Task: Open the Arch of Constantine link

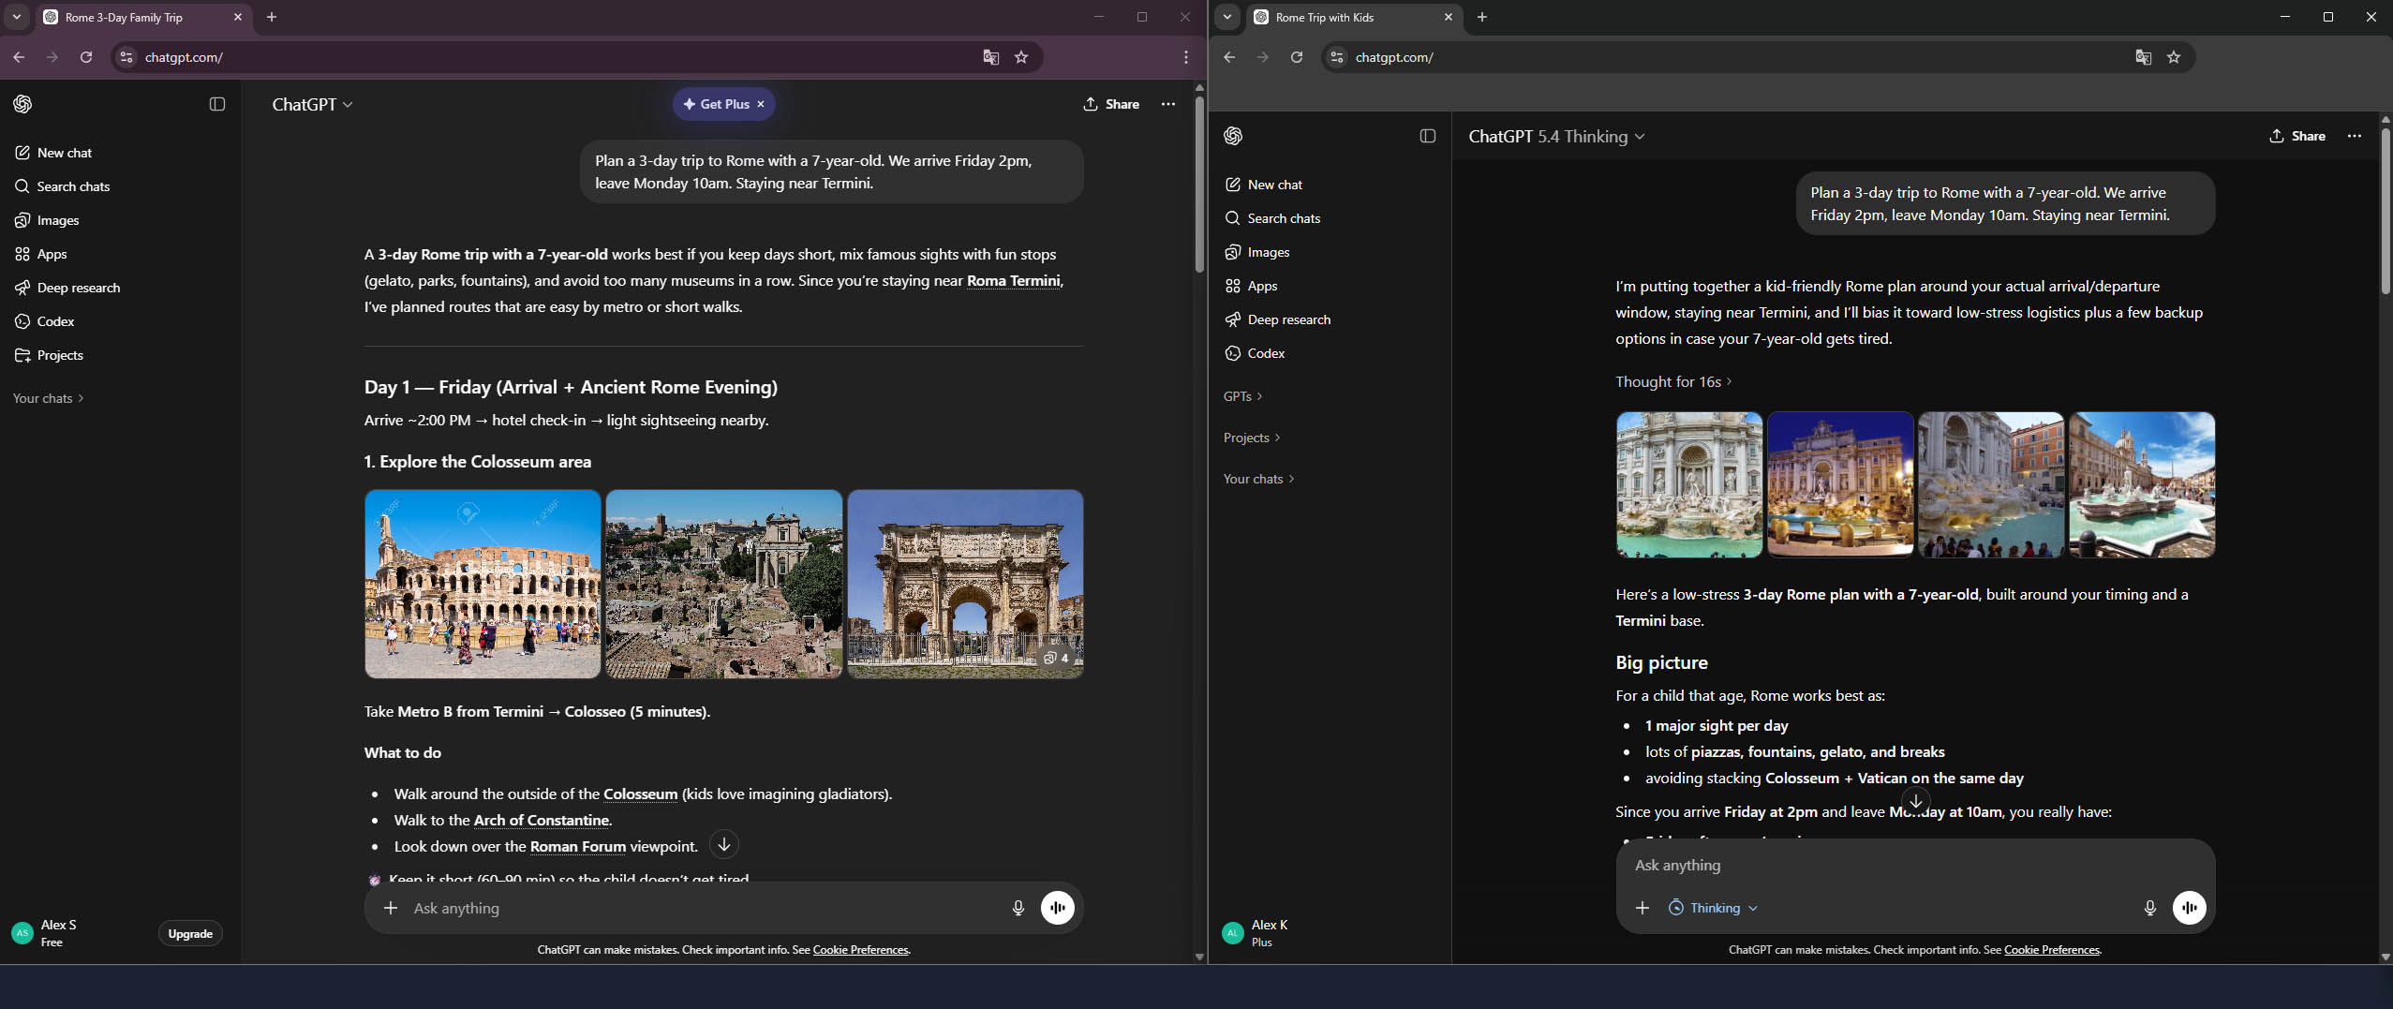Action: (541, 820)
